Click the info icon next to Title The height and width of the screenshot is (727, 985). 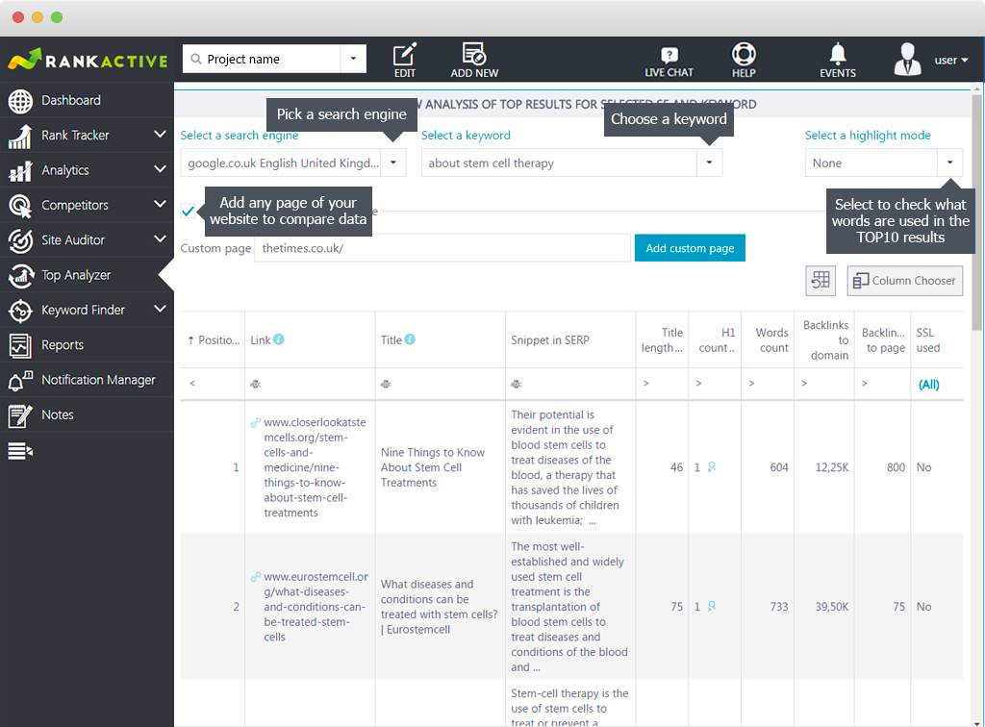point(410,339)
